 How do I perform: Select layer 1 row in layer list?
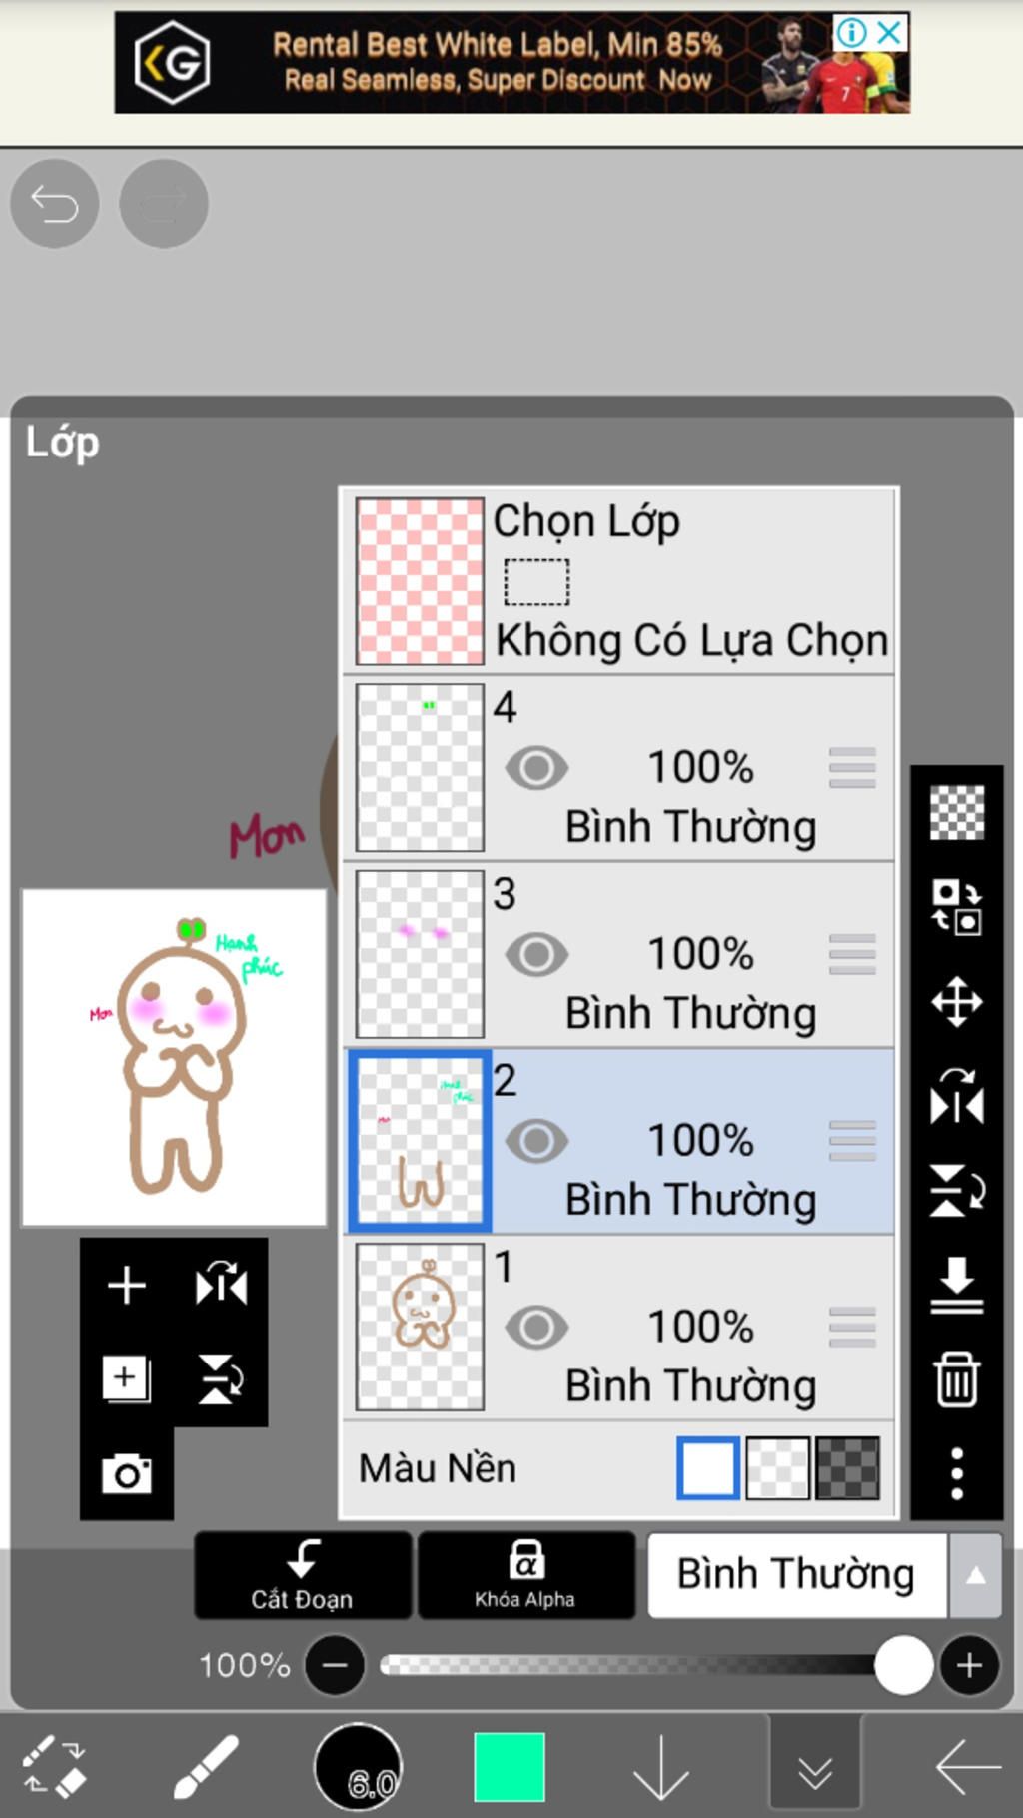pos(619,1328)
